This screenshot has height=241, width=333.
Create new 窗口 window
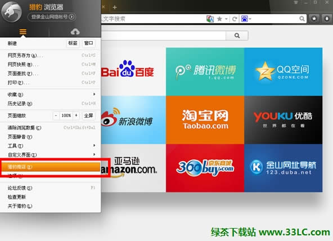88,43
